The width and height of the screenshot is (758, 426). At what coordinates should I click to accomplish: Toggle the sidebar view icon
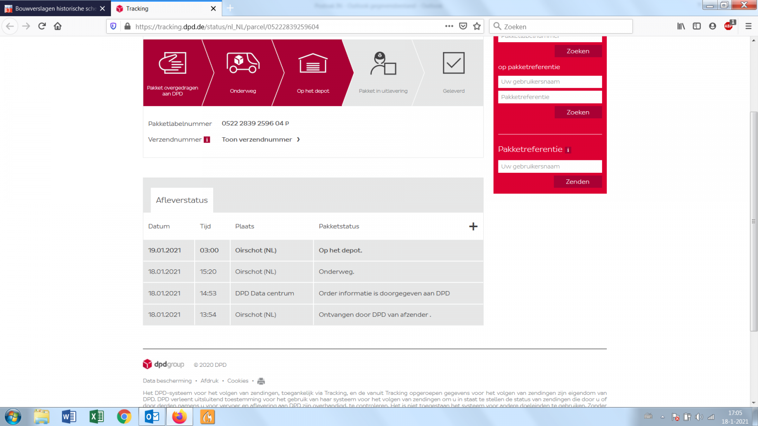coord(697,26)
